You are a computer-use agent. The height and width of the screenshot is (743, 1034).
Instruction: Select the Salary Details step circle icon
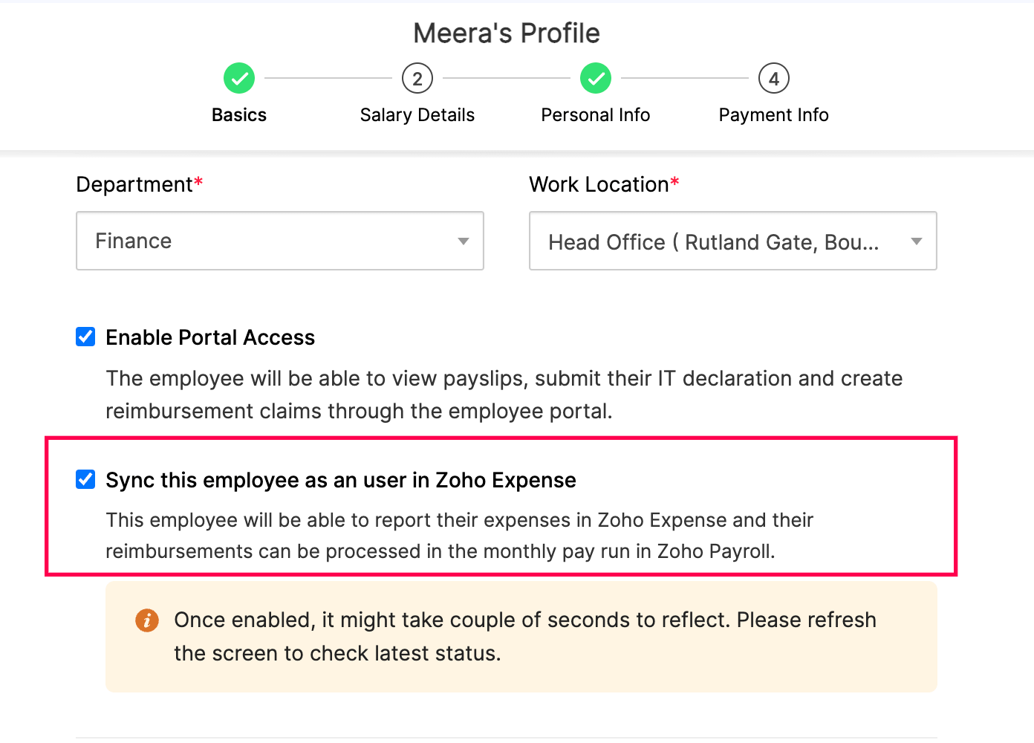(x=417, y=78)
